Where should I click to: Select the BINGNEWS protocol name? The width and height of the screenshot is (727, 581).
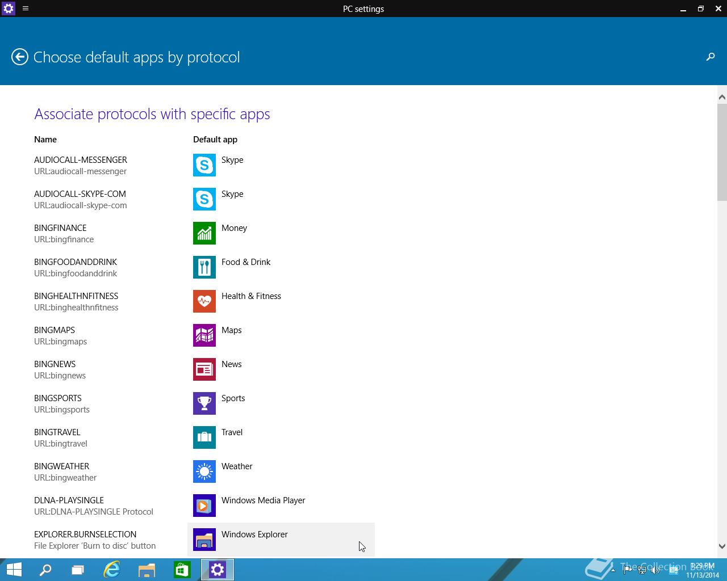(55, 364)
